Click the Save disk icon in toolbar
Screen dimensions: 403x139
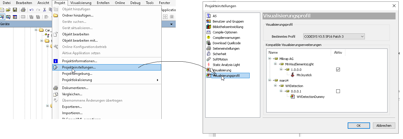click(x=15, y=10)
